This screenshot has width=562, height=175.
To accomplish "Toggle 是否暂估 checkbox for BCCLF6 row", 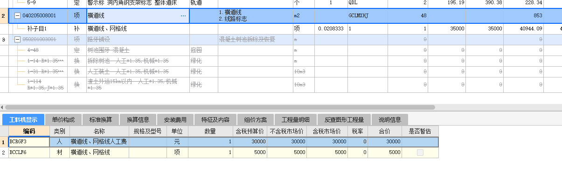I will pos(420,152).
